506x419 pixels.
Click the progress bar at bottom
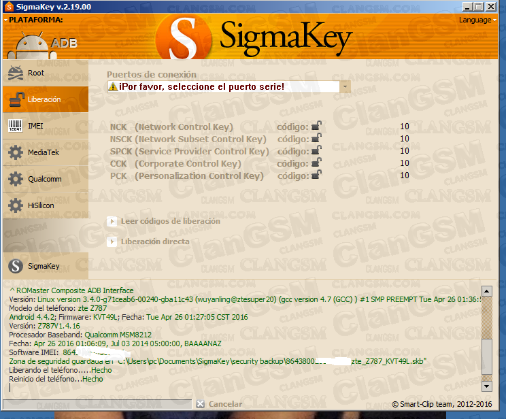pos(97,404)
